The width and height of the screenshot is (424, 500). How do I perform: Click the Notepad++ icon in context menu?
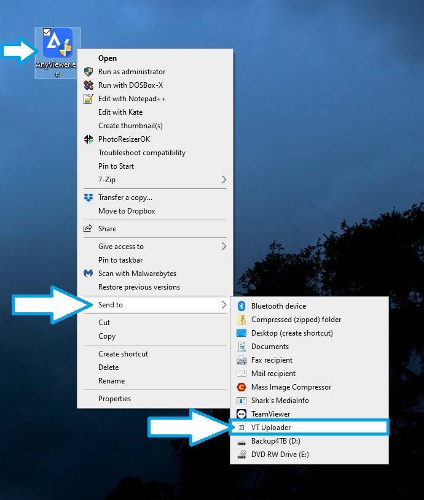pos(88,99)
